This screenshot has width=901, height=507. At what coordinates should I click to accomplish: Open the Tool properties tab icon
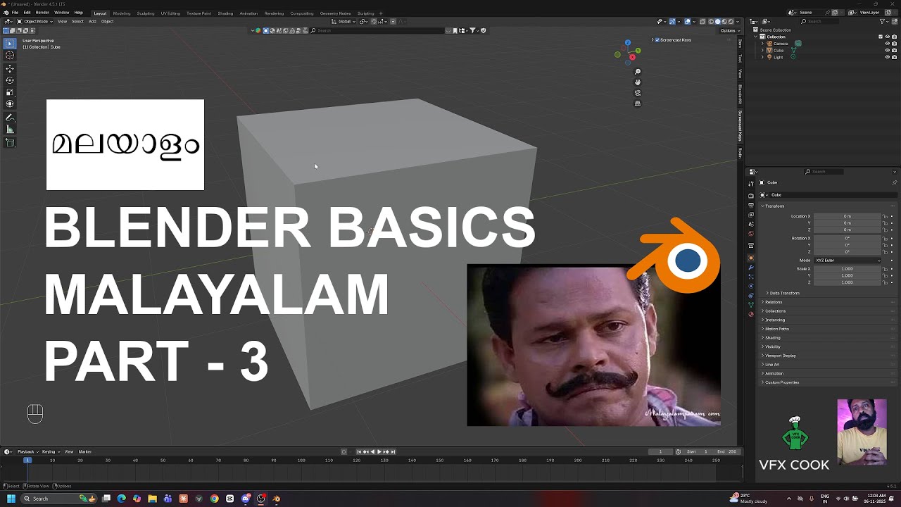pyautogui.click(x=751, y=184)
